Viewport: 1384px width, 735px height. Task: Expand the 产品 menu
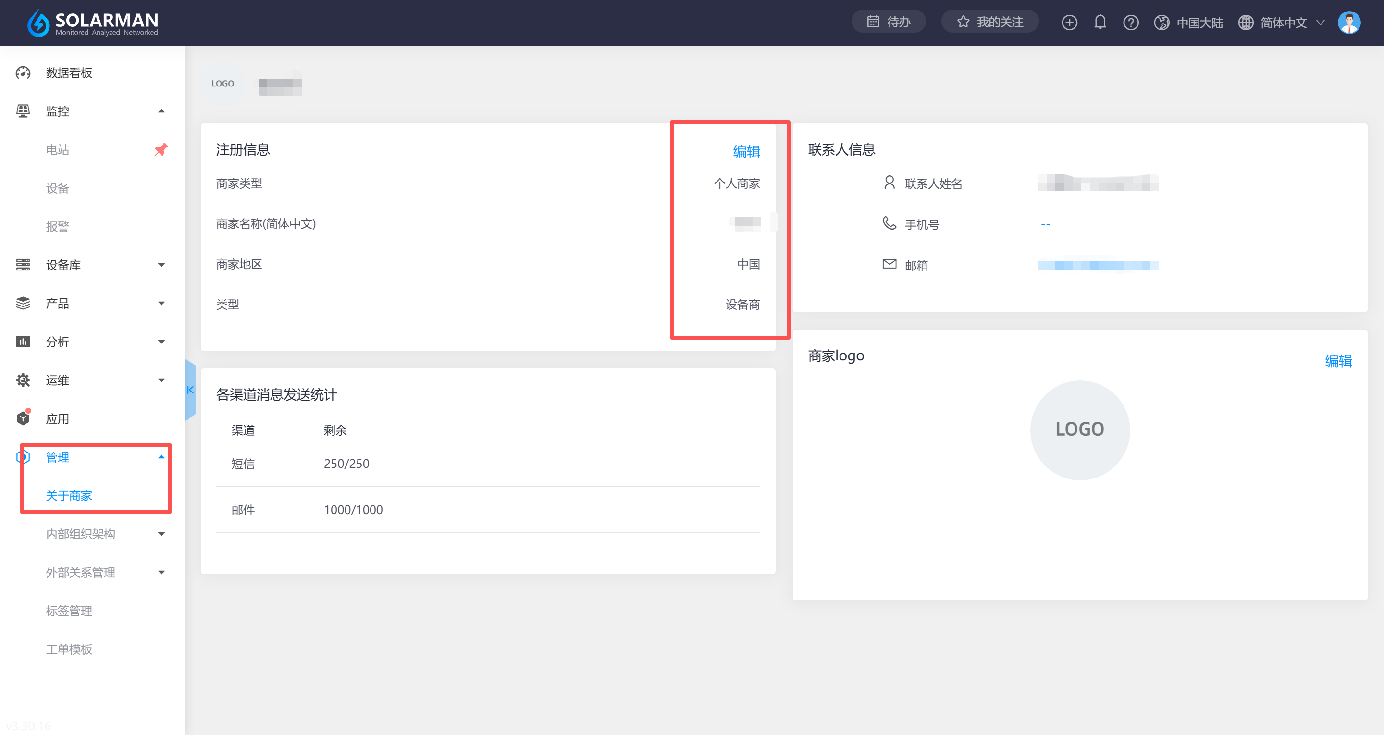90,304
